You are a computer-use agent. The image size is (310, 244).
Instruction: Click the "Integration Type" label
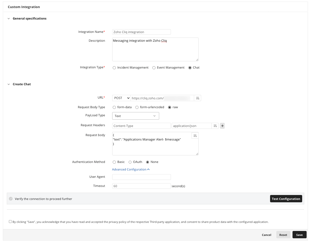[x=92, y=67]
